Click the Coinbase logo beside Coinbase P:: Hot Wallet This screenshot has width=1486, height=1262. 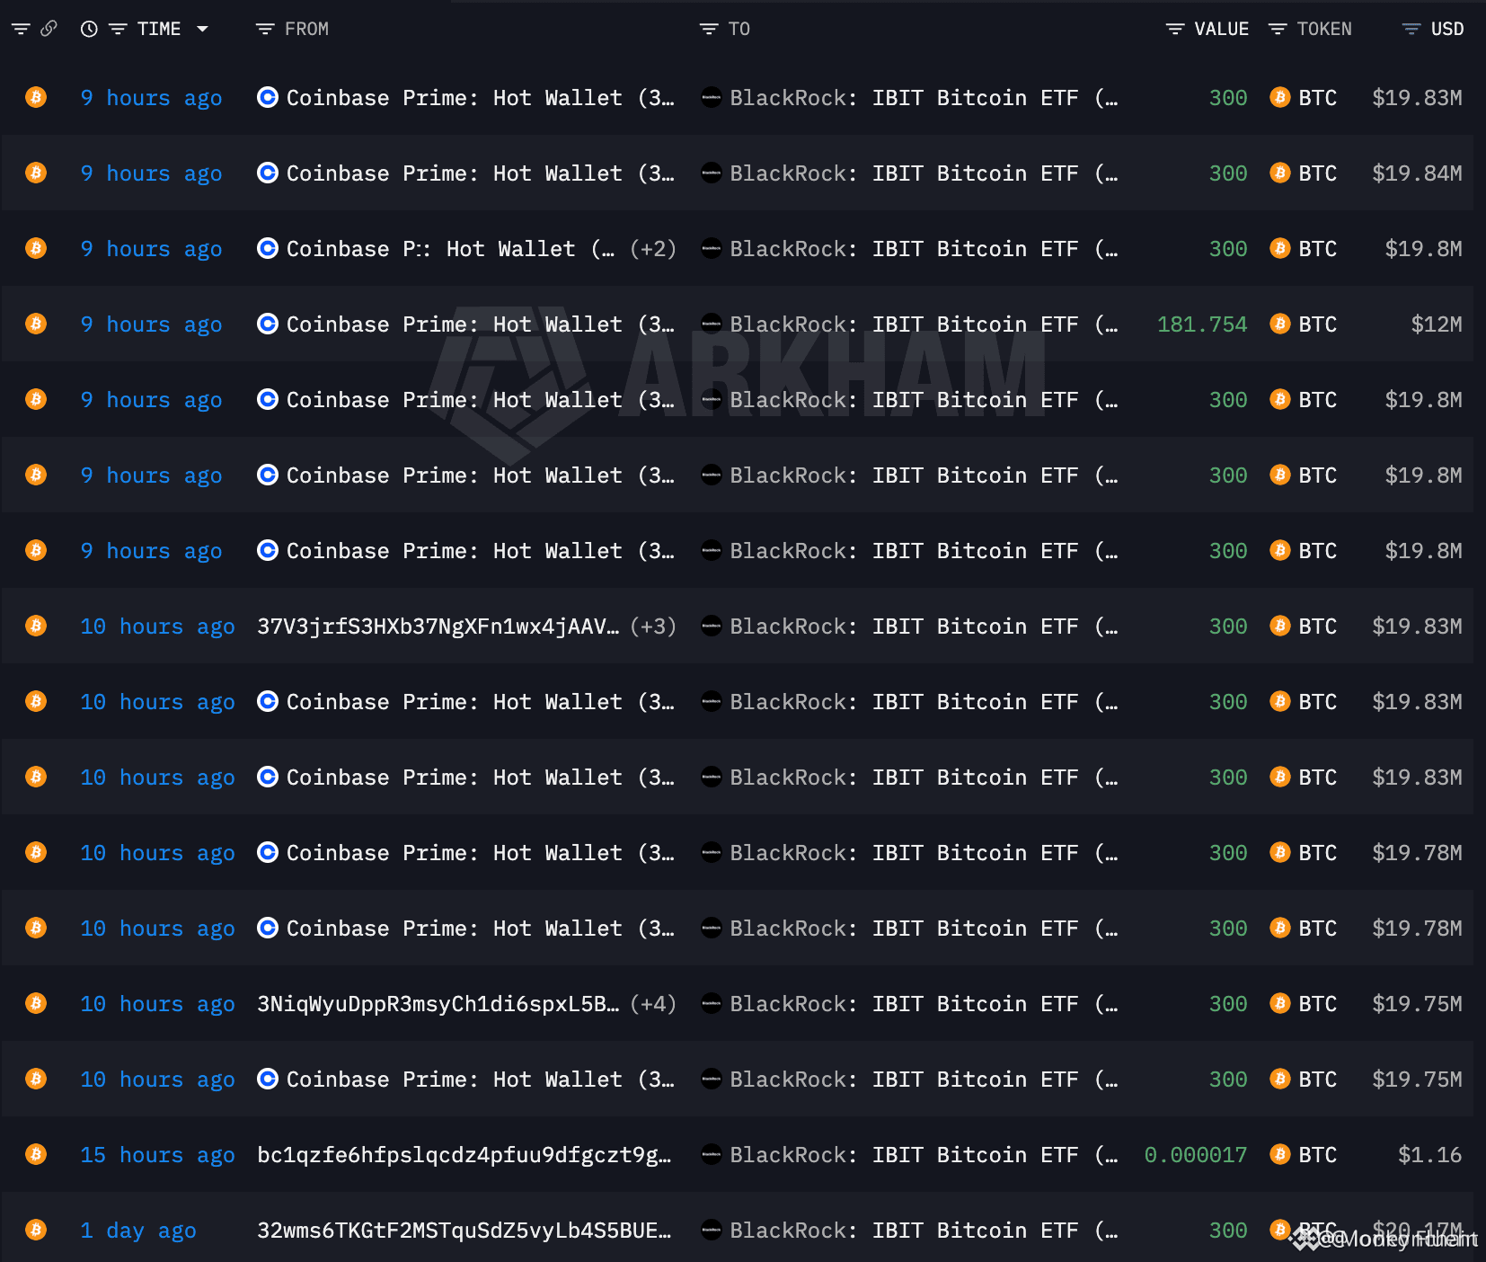pos(268,248)
